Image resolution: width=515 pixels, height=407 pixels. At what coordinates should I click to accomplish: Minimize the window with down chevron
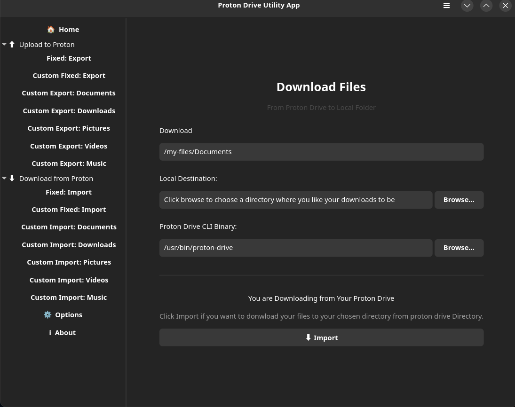pos(467,6)
